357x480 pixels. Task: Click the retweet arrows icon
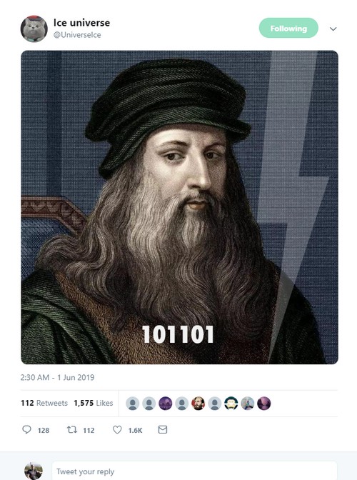[x=72, y=430]
